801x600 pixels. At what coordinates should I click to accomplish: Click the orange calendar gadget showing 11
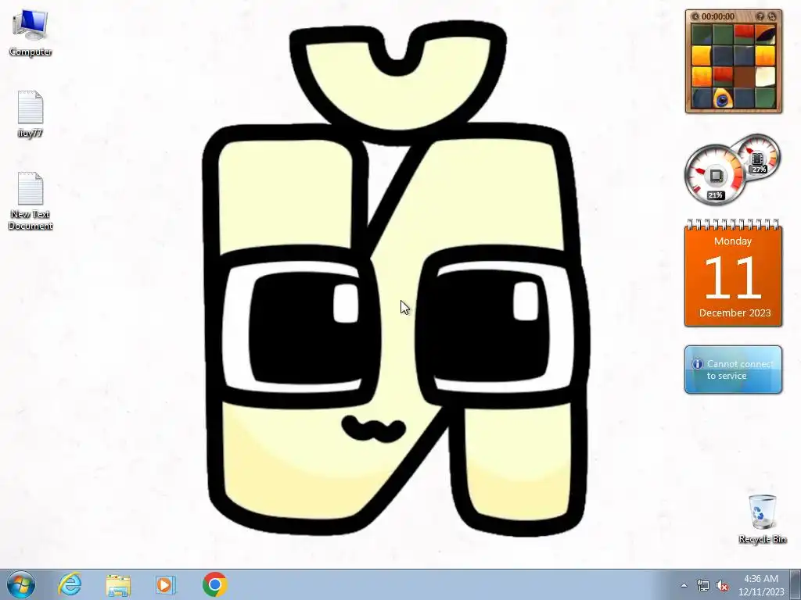733,273
